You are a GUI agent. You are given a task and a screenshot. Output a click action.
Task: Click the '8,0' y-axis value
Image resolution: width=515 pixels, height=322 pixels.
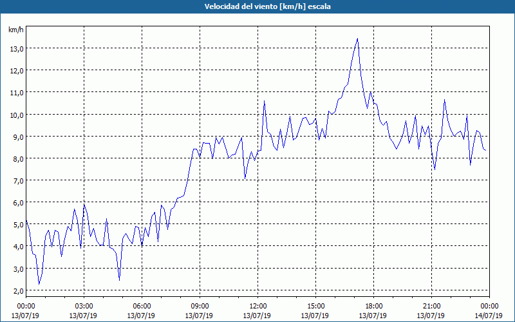coord(19,159)
